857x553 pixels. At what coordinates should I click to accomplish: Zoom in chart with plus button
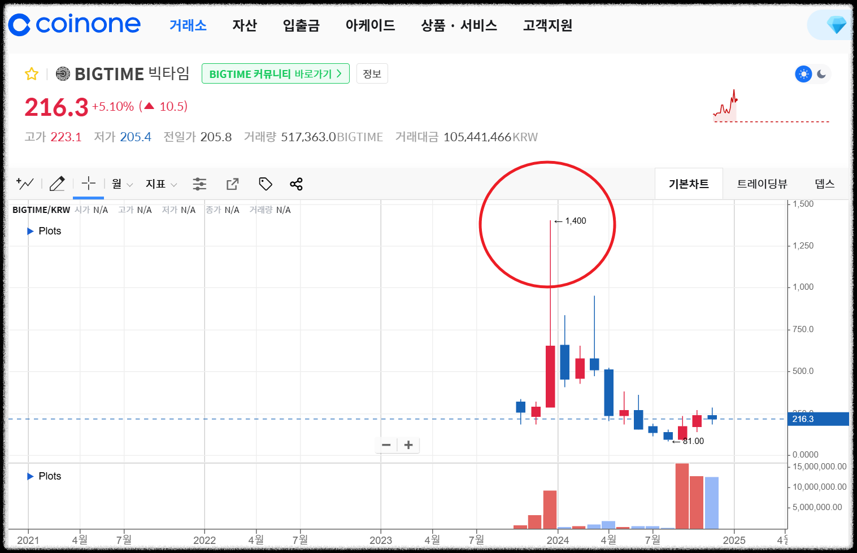pyautogui.click(x=408, y=445)
